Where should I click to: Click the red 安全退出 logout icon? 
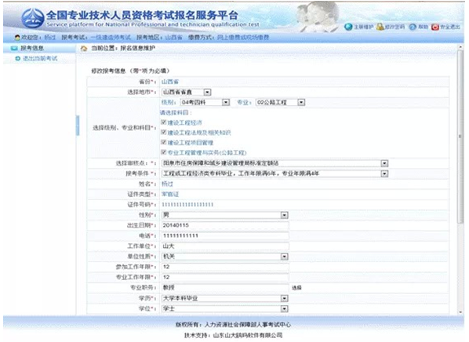(x=435, y=27)
